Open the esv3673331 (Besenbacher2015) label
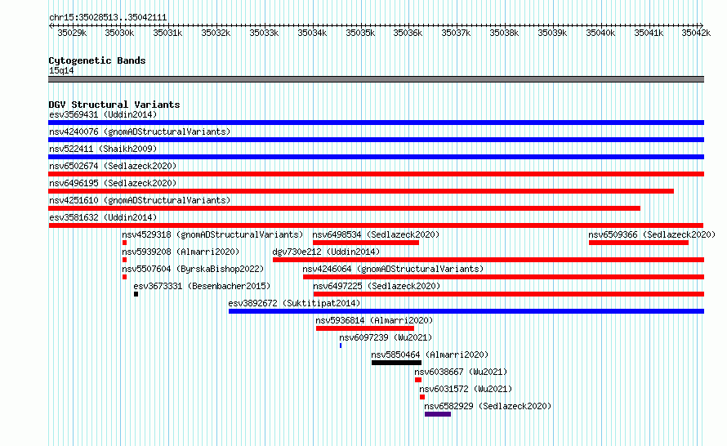 202,286
